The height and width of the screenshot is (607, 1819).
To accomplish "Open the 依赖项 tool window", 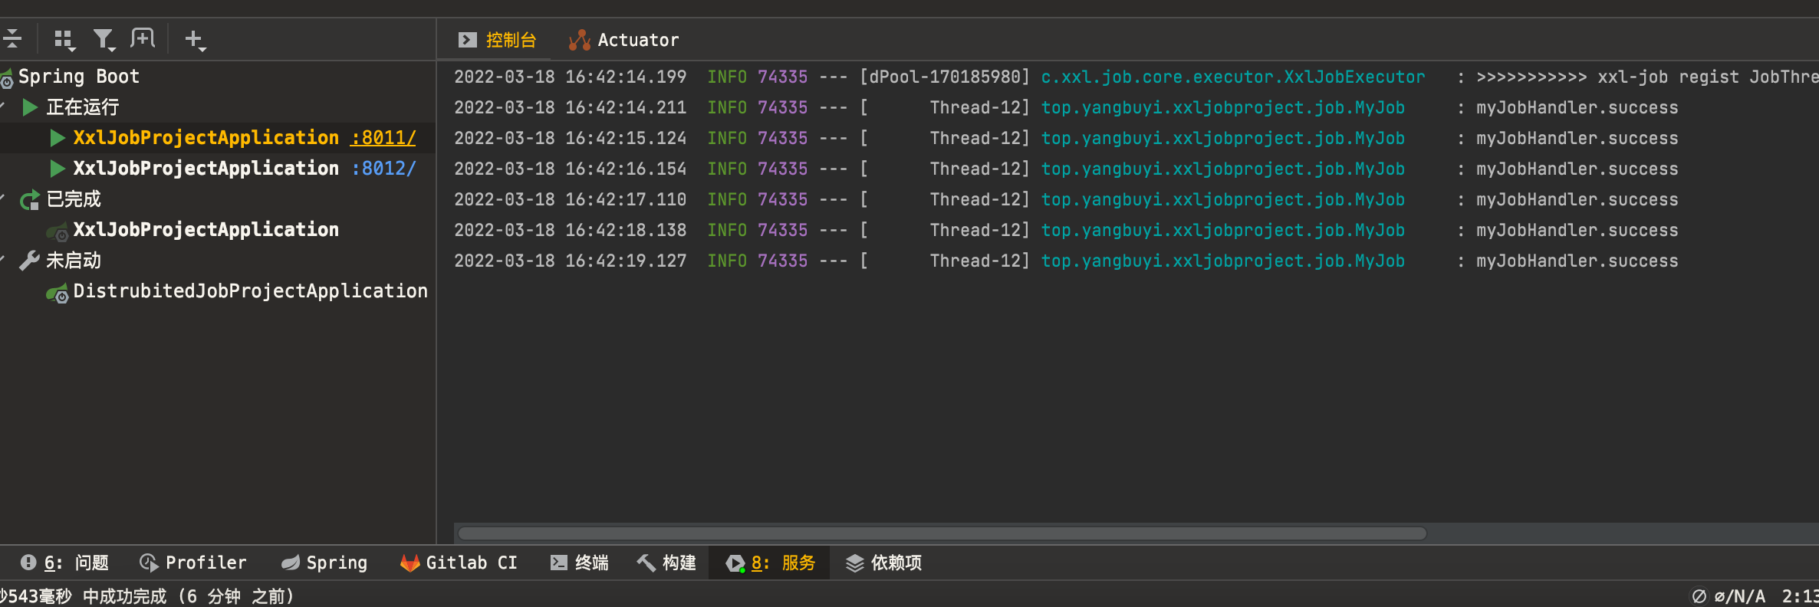I will pyautogui.click(x=883, y=563).
